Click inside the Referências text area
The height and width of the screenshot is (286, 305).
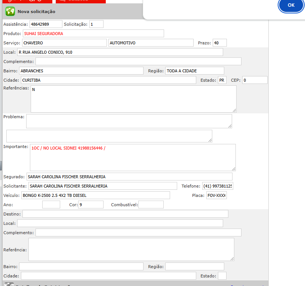pyautogui.click(x=133, y=99)
